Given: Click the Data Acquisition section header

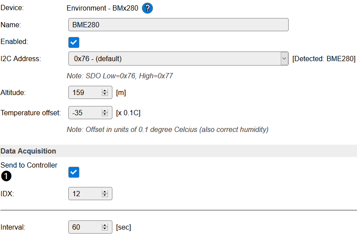Looking at the screenshot, I should [28, 151].
